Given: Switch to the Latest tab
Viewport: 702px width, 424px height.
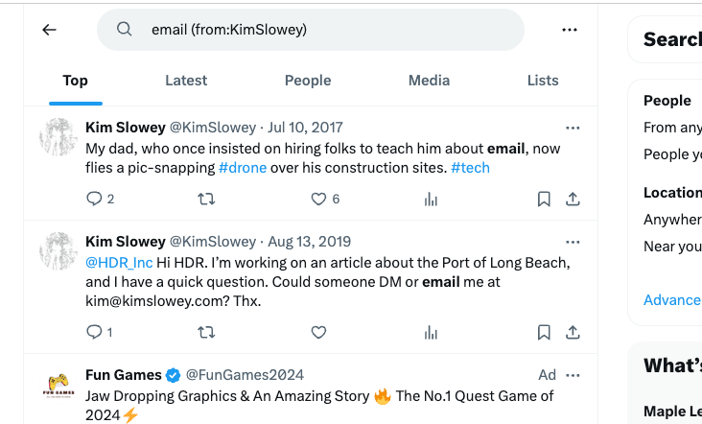Looking at the screenshot, I should tap(186, 81).
